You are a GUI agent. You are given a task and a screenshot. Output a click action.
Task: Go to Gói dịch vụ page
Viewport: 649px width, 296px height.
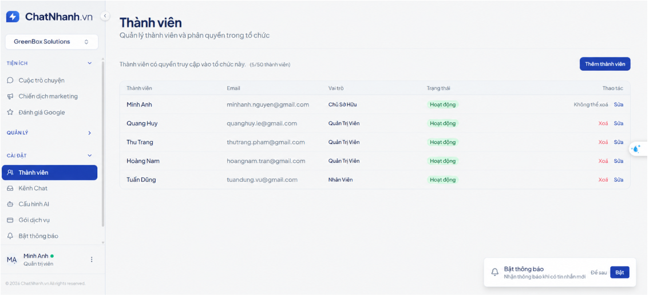pyautogui.click(x=50, y=220)
